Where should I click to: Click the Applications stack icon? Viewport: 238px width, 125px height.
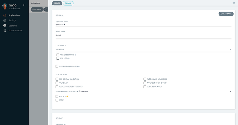coord(5,16)
